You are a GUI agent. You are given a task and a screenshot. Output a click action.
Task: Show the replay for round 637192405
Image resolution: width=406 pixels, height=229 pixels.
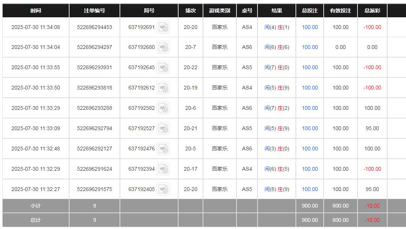coord(163,190)
